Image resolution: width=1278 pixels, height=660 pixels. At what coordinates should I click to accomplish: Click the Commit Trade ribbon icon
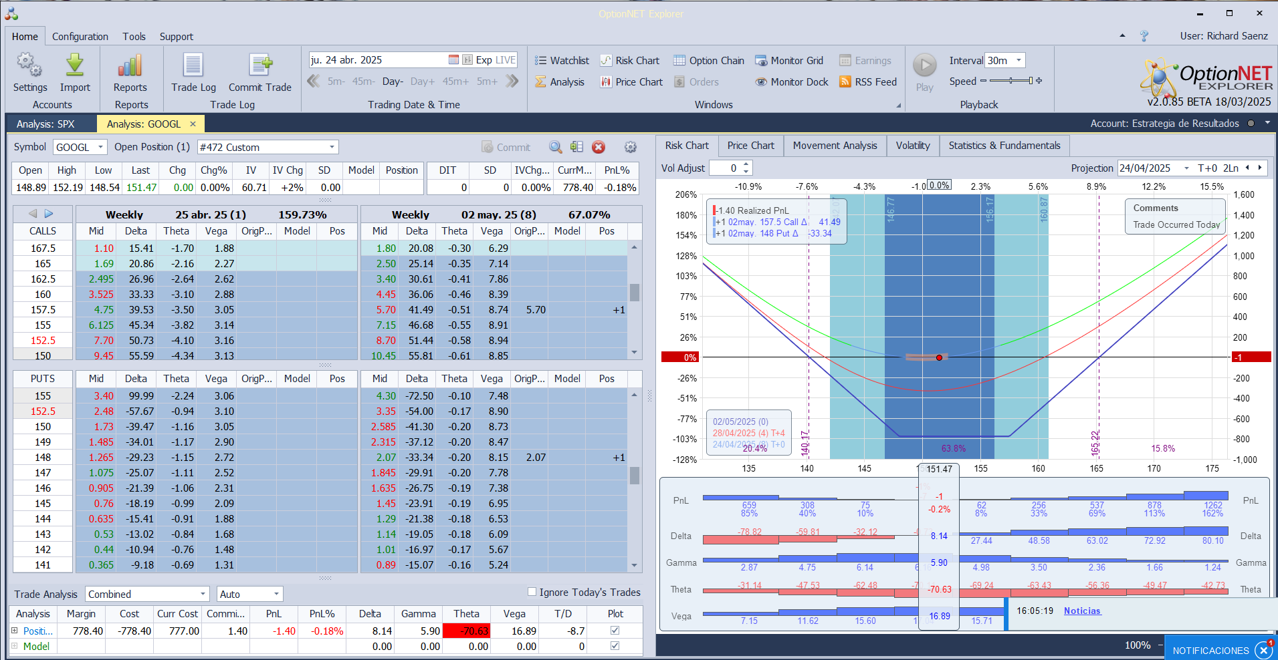pyautogui.click(x=260, y=65)
